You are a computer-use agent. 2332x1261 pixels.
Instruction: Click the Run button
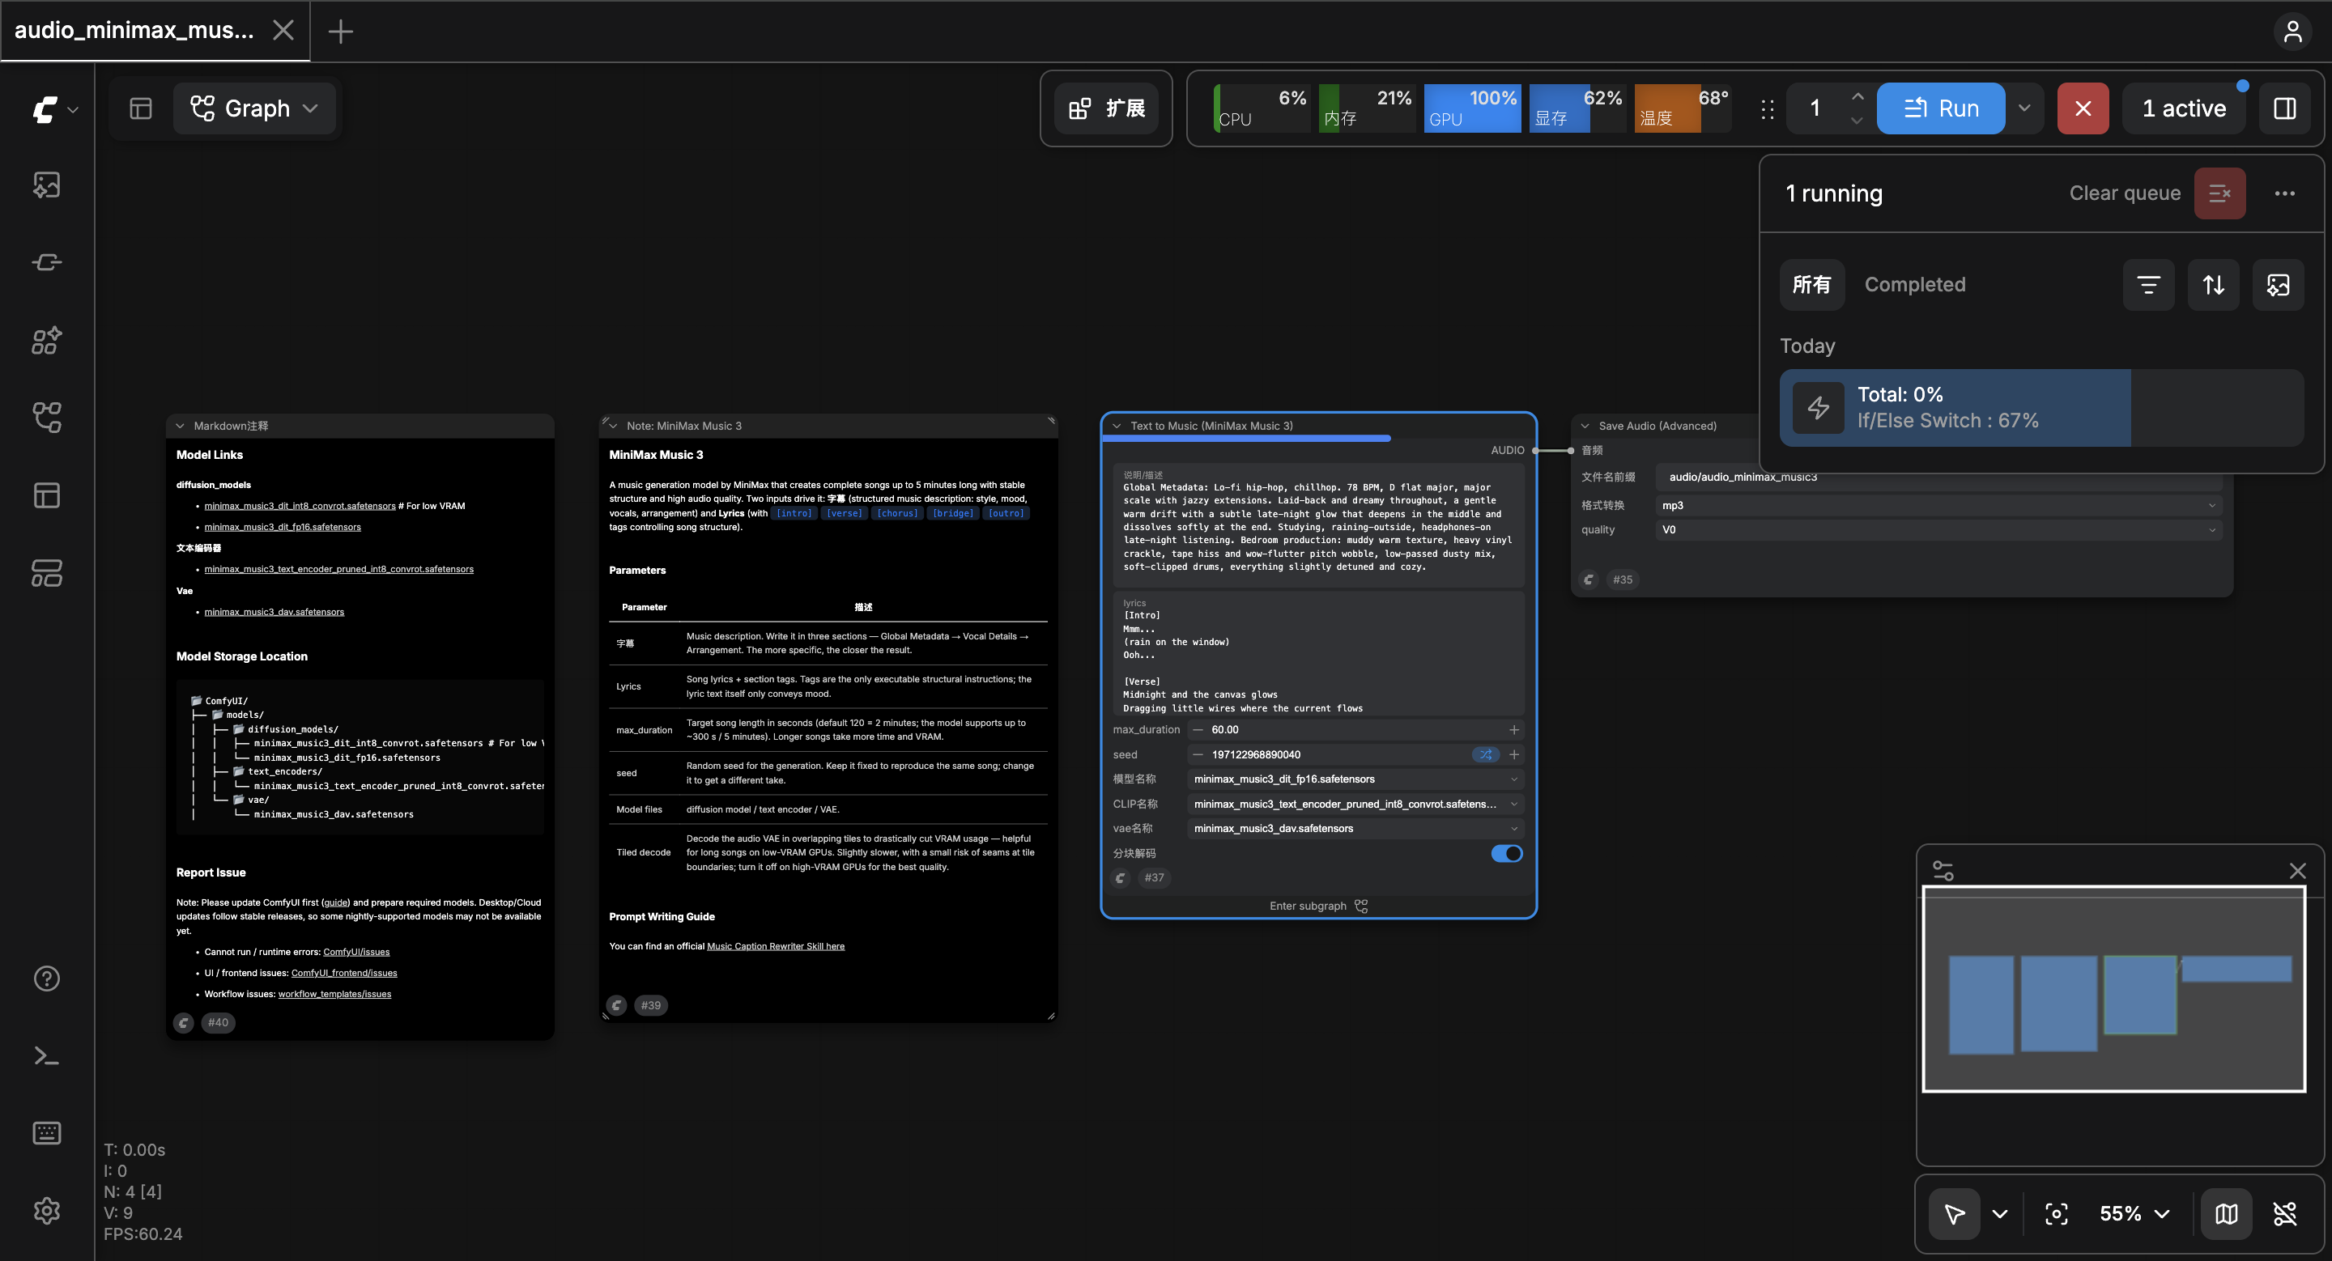1941,108
